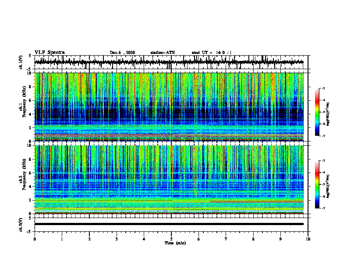The width and height of the screenshot is (347, 268).
Task: Click the "-7" label on ch.2 color bar
Action: (323, 208)
